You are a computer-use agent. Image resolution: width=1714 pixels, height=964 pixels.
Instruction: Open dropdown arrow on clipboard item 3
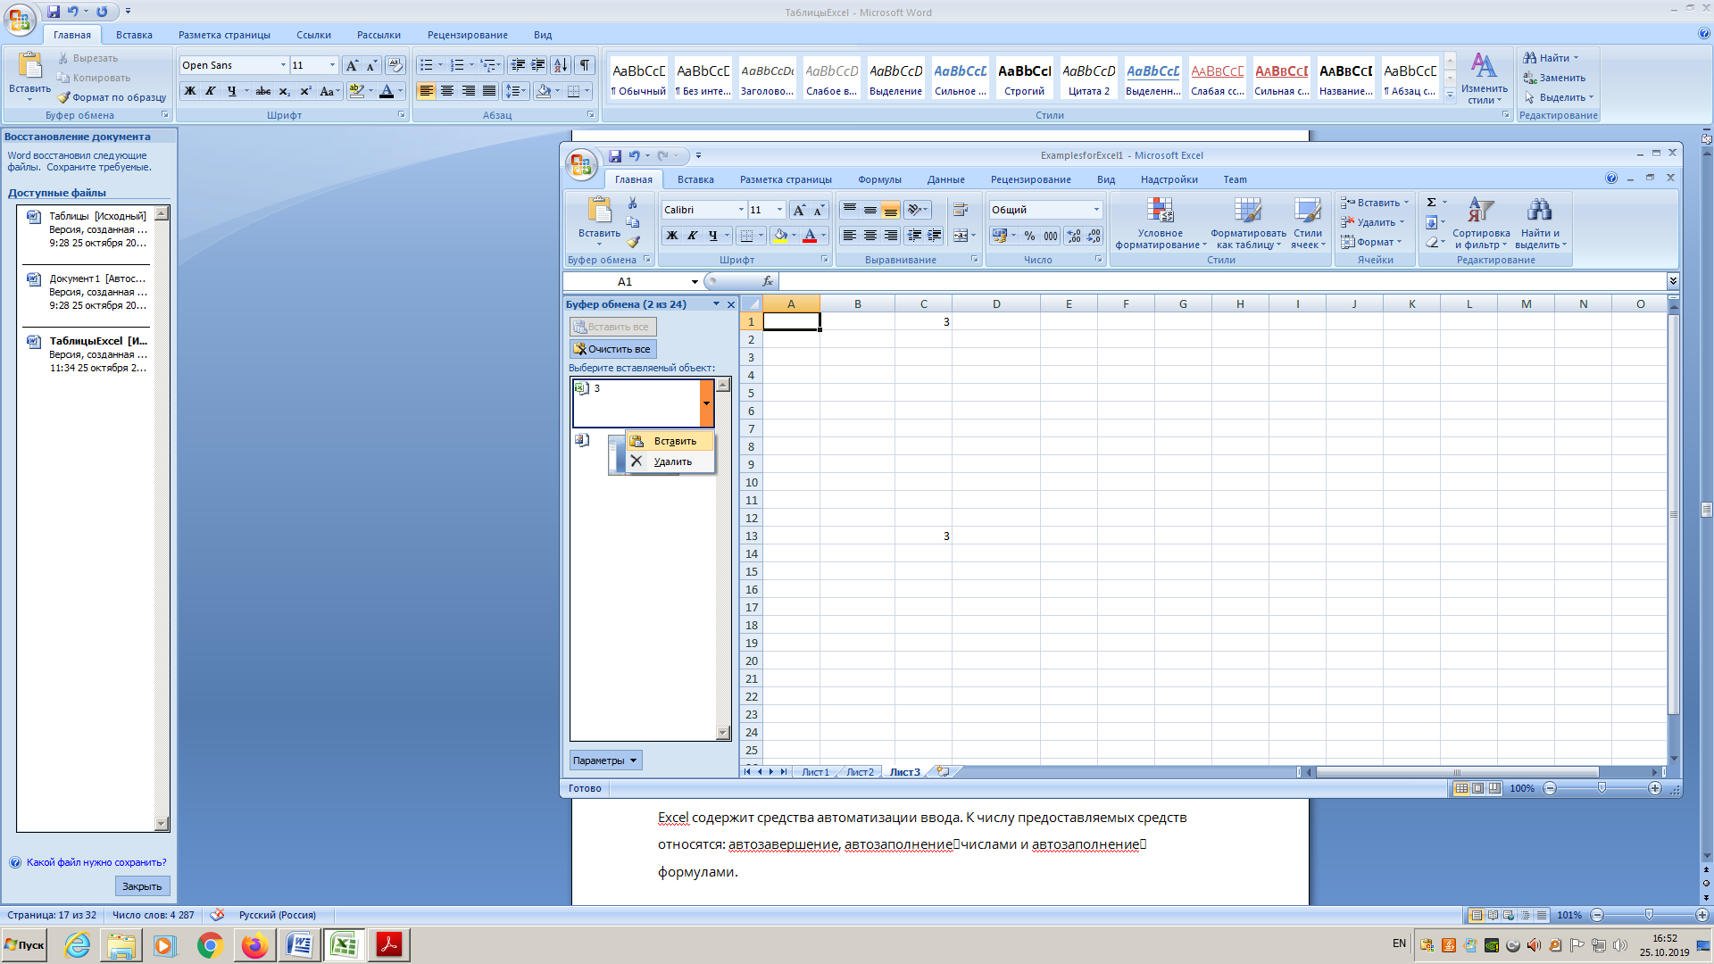click(x=706, y=403)
